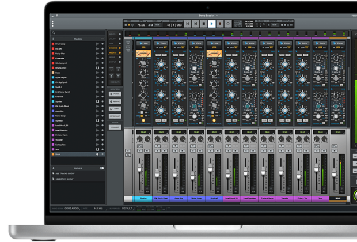Open the DEFAULT buffer size dropdown
This screenshot has width=357, height=242.
(127, 209)
